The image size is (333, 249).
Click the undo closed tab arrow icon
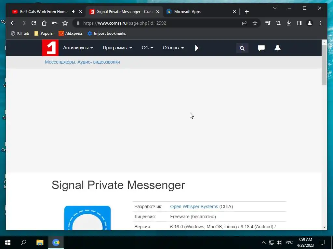click(x=55, y=23)
